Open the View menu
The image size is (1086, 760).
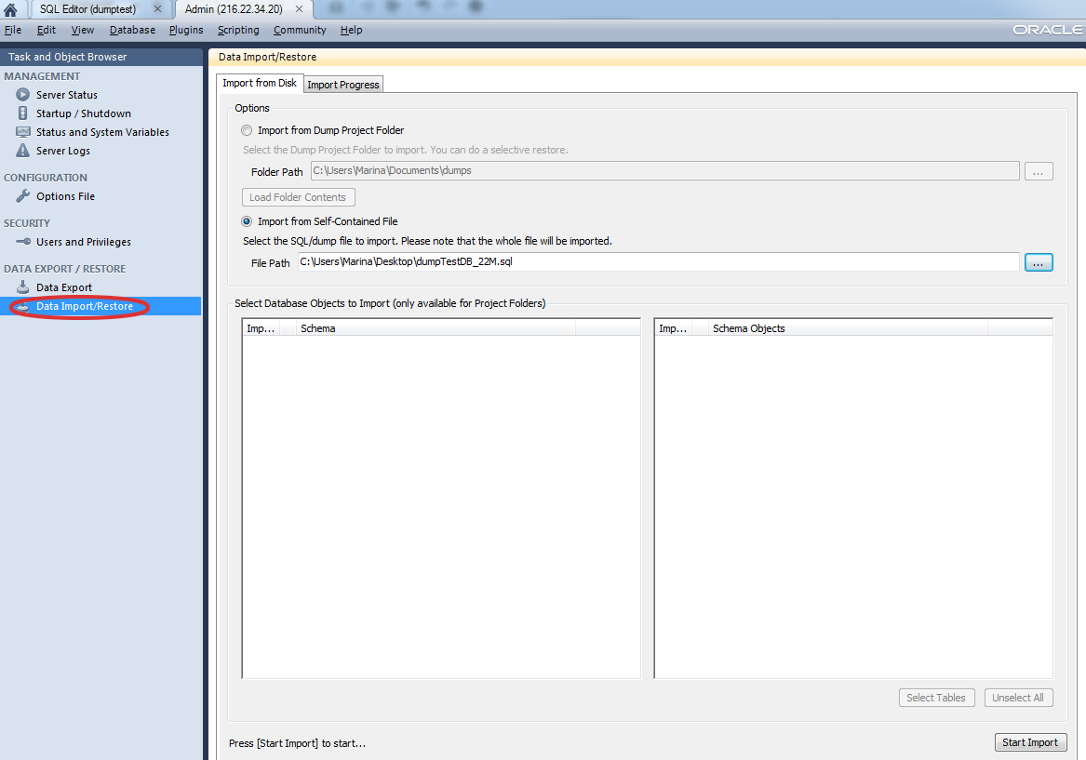83,30
